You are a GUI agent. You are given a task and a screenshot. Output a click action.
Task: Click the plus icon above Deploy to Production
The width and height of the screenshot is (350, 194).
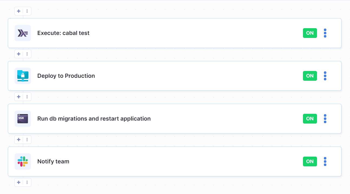click(18, 54)
